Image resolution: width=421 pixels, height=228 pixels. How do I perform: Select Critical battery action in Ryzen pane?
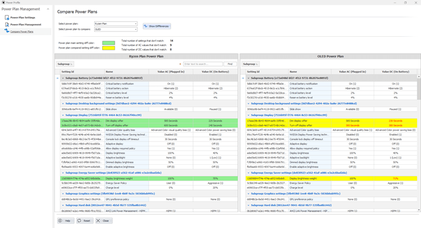(149, 88)
